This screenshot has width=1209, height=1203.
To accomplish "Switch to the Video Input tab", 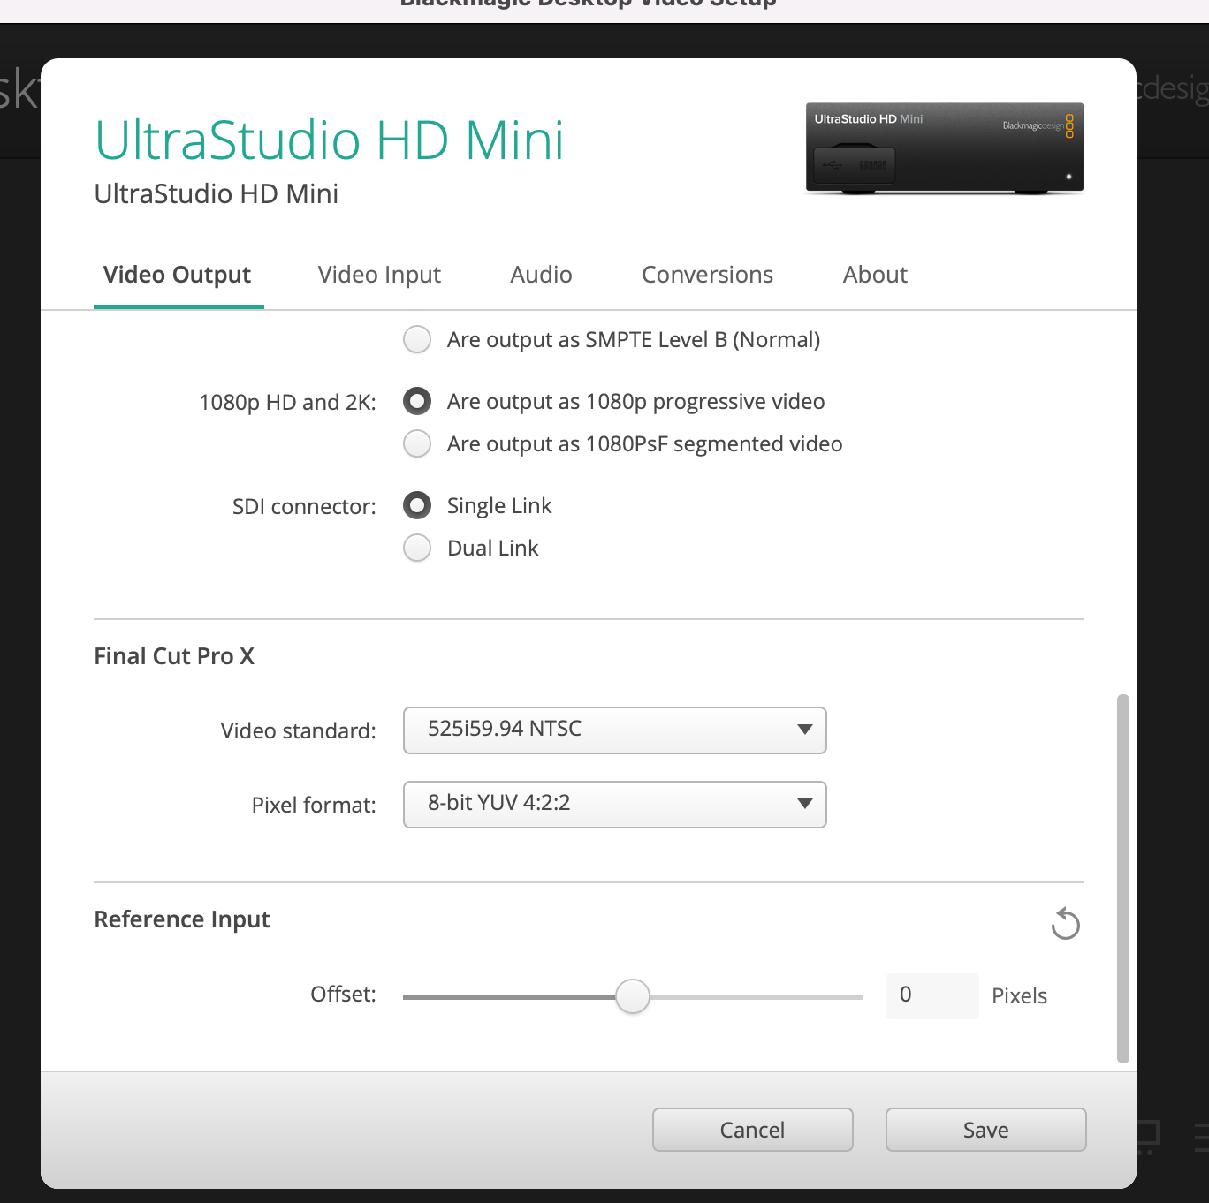I will click(x=379, y=275).
